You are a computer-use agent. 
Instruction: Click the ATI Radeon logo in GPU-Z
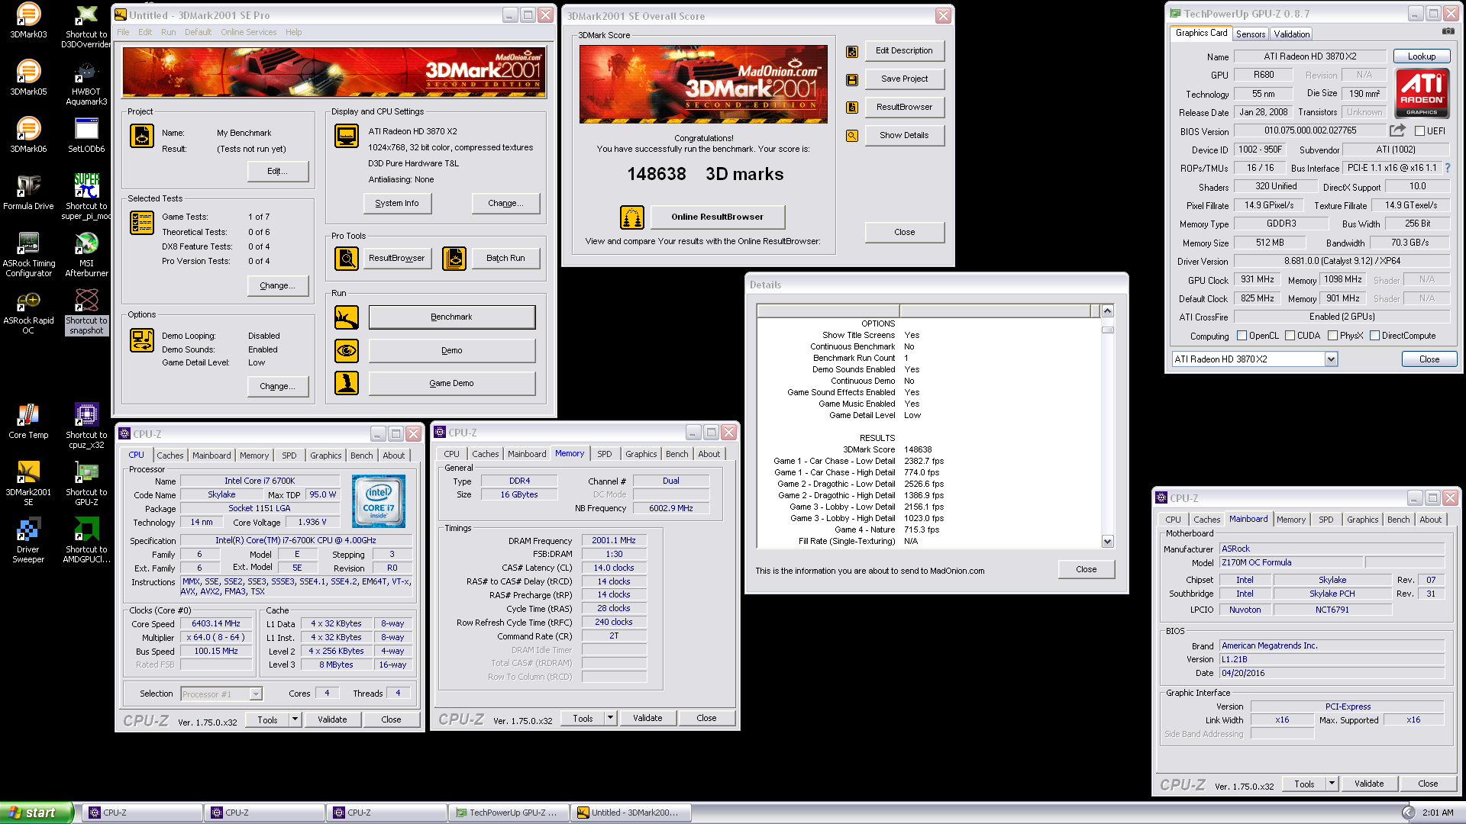point(1422,92)
